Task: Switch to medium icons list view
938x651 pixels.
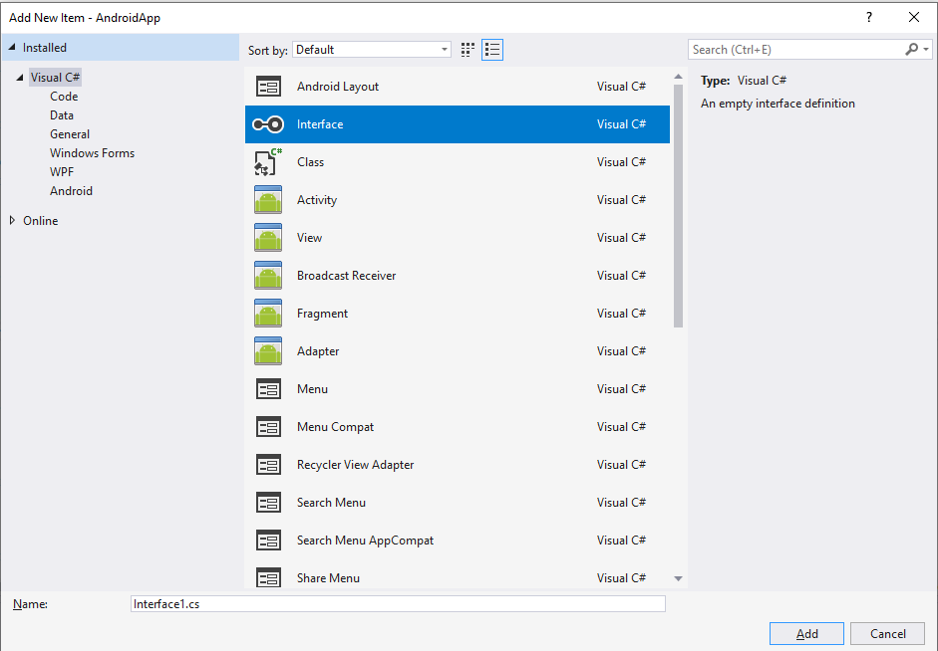Action: click(x=492, y=50)
